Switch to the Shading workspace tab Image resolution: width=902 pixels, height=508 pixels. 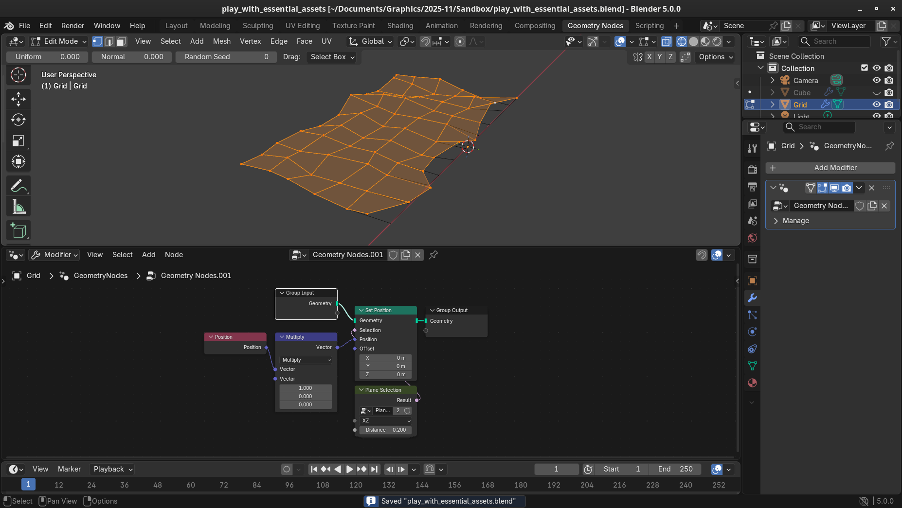(x=400, y=26)
